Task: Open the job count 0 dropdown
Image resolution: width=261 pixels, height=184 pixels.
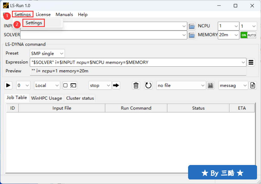Action: tap(23, 85)
